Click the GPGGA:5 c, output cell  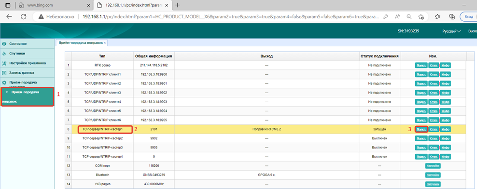click(267, 175)
